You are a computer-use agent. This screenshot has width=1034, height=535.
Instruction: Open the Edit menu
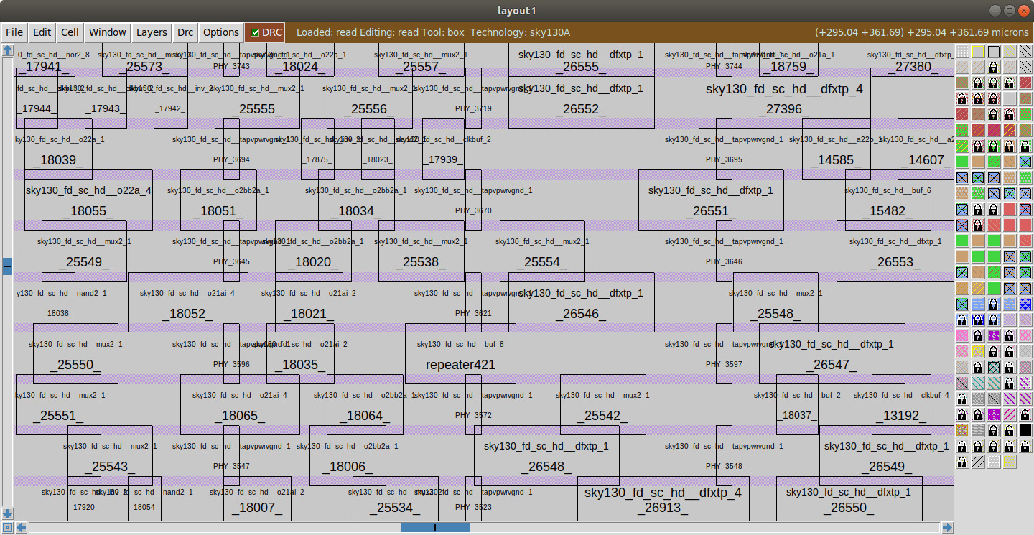tap(41, 32)
